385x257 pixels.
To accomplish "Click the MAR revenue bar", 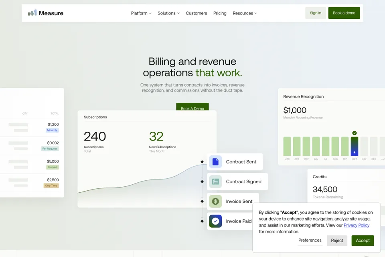I will 287,146.
